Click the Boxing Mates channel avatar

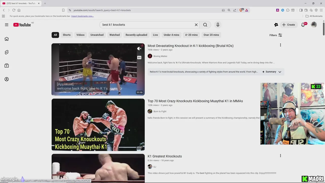[x=150, y=56]
